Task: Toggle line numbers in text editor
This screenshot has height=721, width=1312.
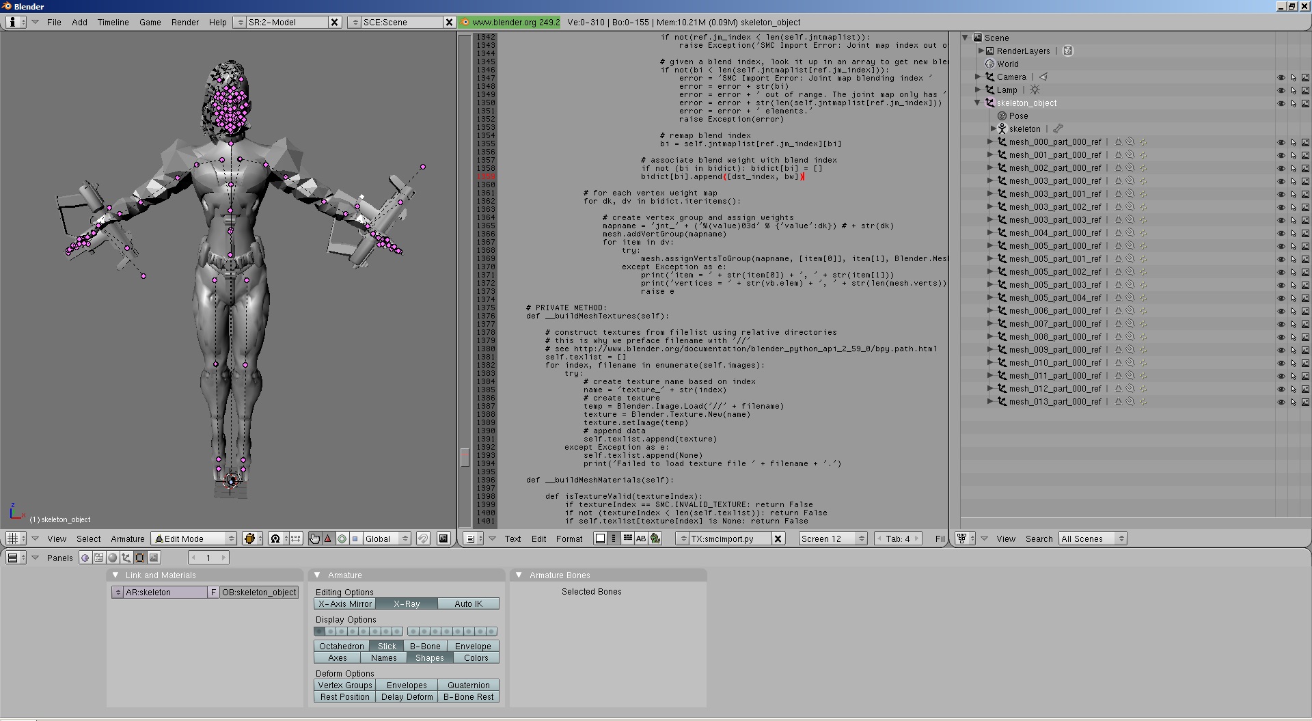Action: coord(614,539)
